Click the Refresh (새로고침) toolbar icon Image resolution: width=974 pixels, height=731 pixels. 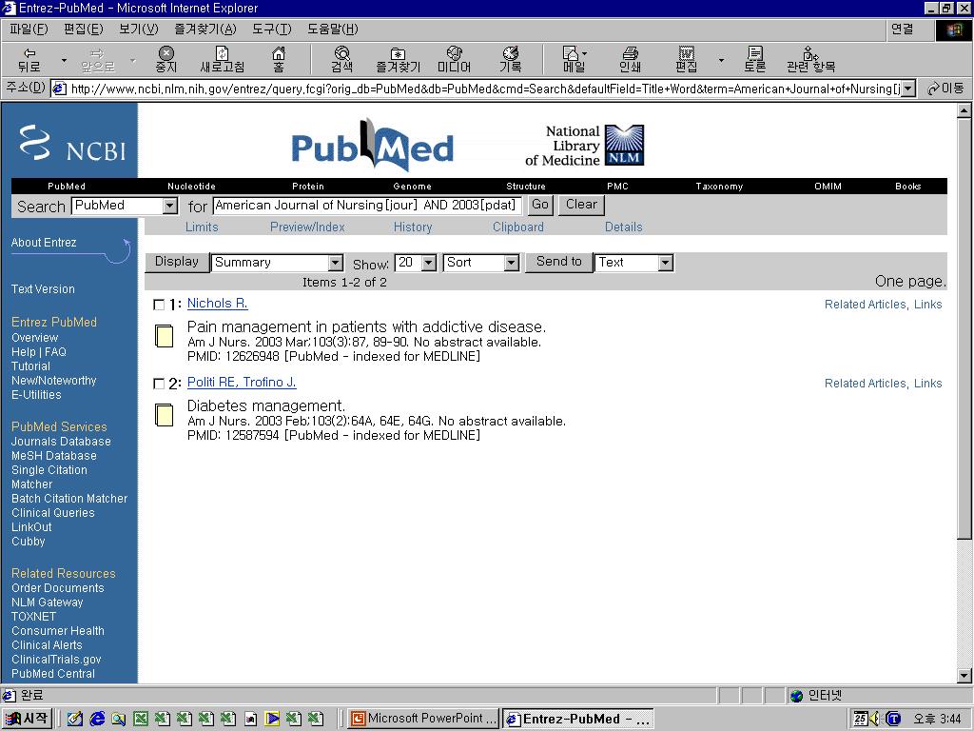pos(222,60)
